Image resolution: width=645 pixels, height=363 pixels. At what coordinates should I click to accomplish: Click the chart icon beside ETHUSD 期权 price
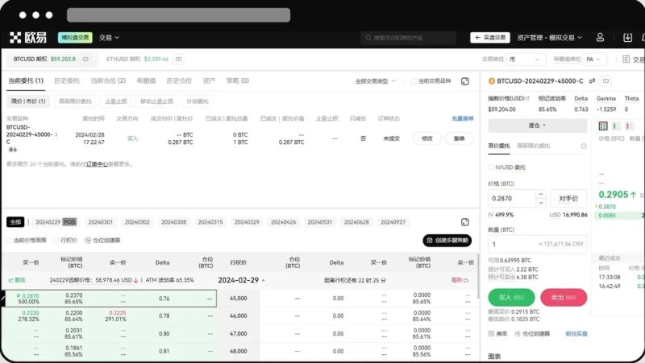coord(178,59)
